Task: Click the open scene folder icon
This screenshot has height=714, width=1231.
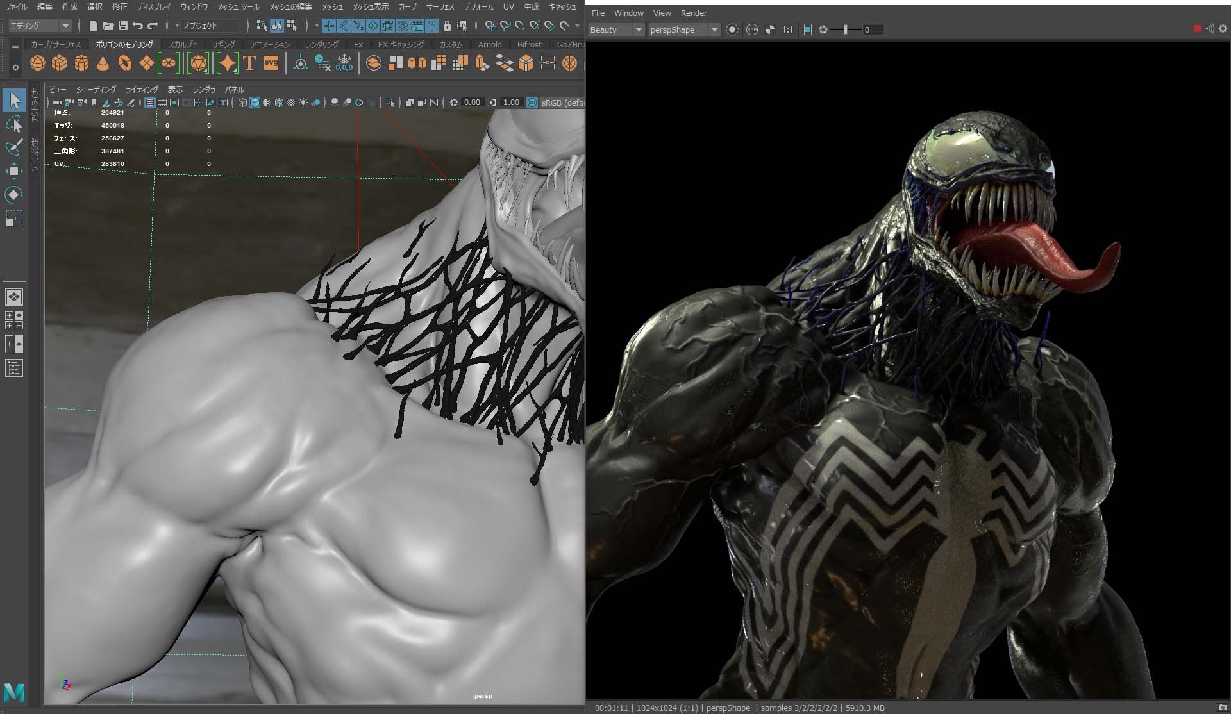Action: click(x=108, y=26)
